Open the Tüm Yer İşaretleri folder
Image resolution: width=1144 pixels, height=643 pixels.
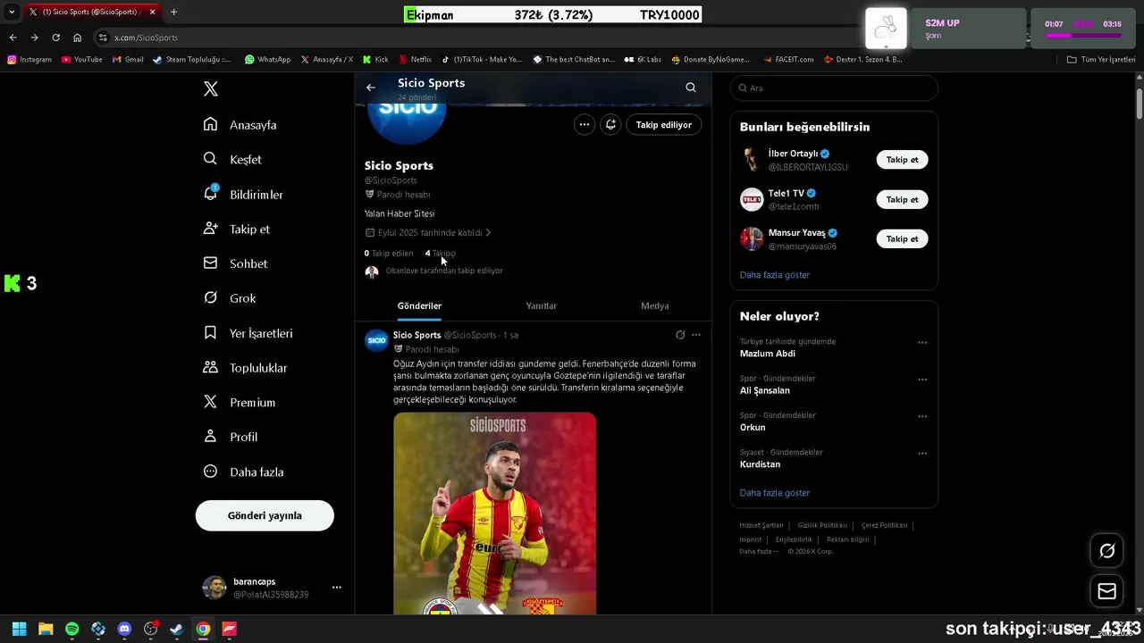[x=1101, y=60]
